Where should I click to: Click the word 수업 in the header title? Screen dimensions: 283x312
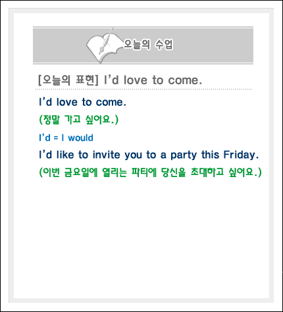(x=164, y=45)
